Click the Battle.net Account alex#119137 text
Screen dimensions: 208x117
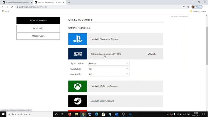(x=106, y=54)
